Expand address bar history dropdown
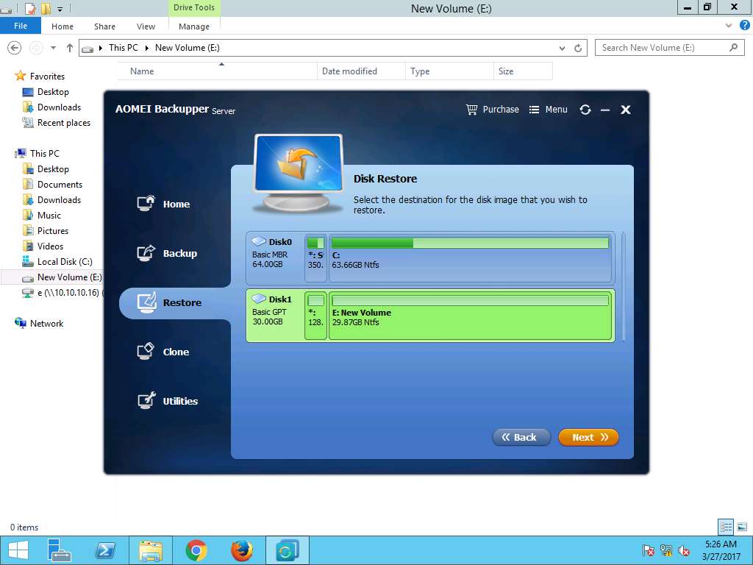753x565 pixels. click(562, 48)
